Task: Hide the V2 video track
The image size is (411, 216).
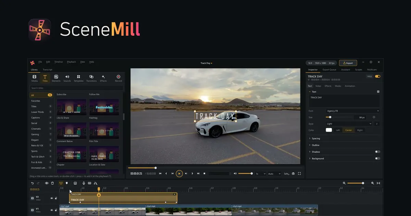Action: [x=52, y=198]
